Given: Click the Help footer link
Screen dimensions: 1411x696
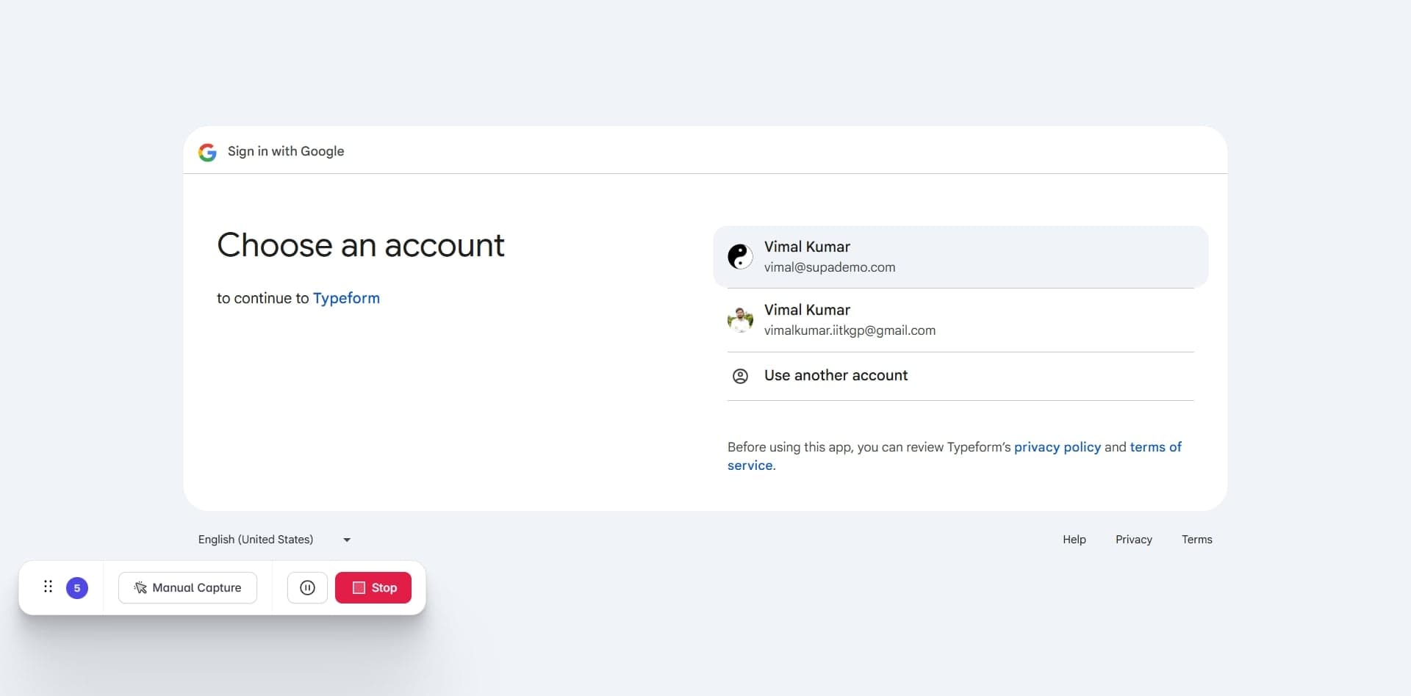Looking at the screenshot, I should pos(1074,540).
